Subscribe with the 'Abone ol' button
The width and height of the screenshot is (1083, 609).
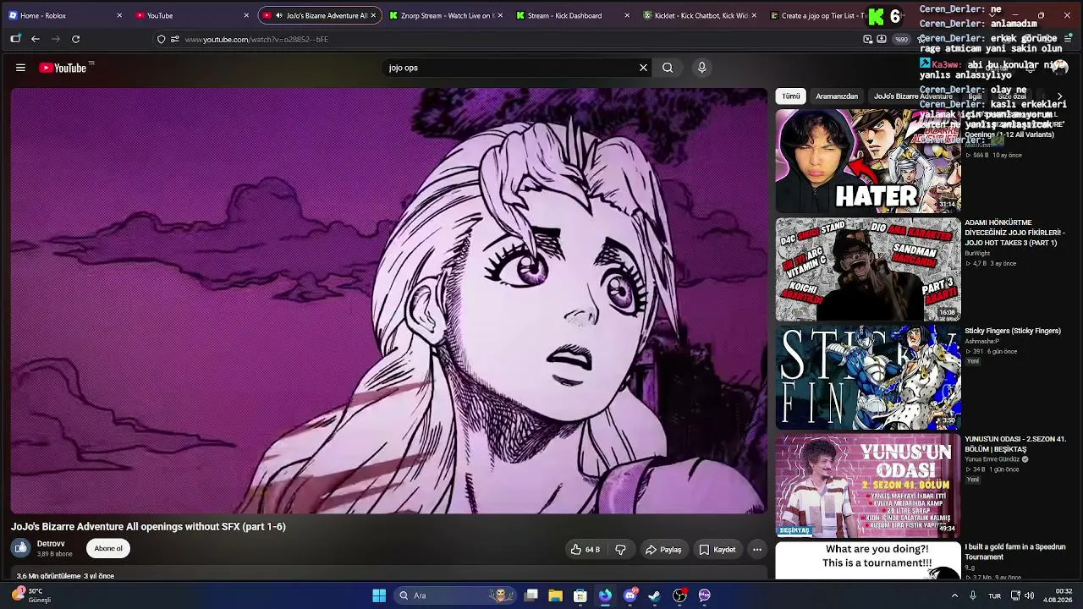pos(108,549)
